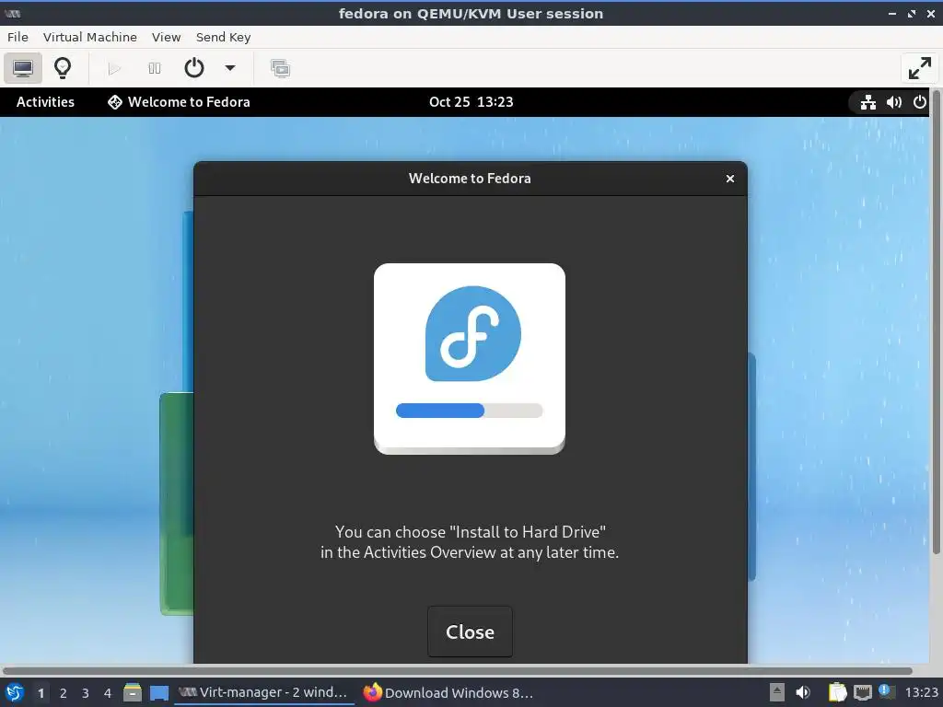Select Download Windows Firefox taskbar entry
This screenshot has width=943, height=707.
pyautogui.click(x=448, y=693)
